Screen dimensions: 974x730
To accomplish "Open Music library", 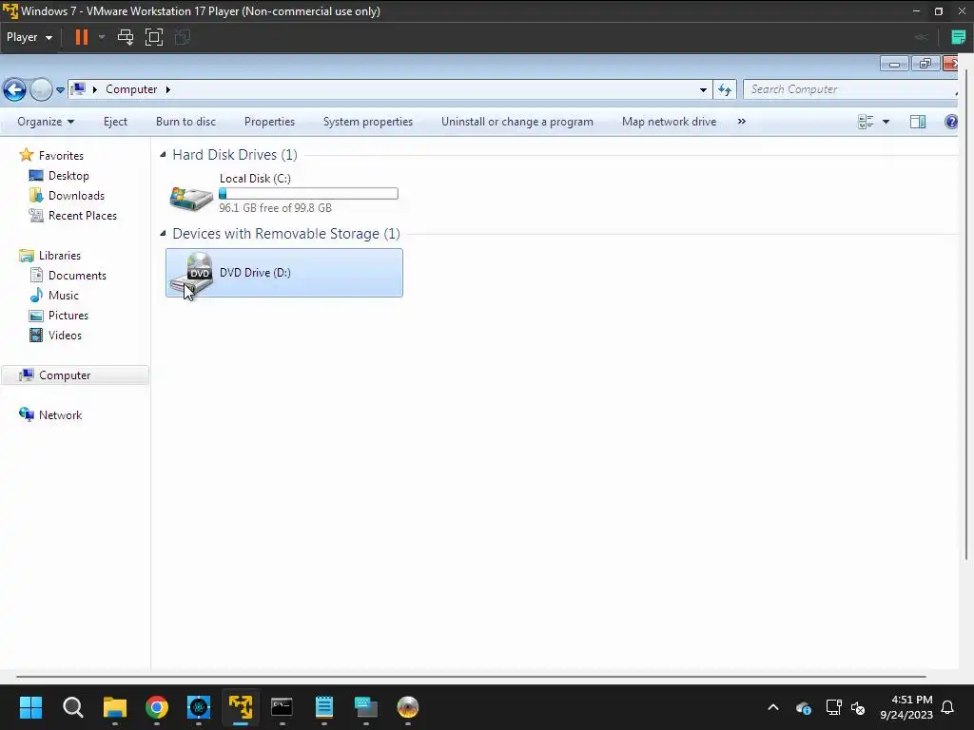I will (x=64, y=296).
